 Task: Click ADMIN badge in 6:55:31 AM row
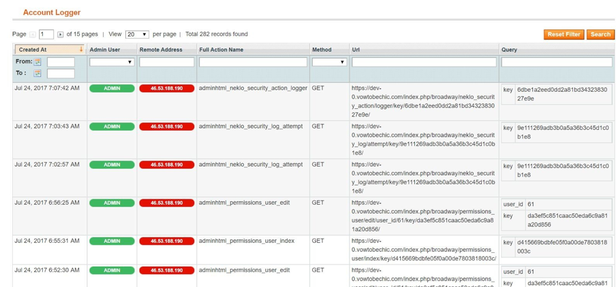[x=112, y=241]
